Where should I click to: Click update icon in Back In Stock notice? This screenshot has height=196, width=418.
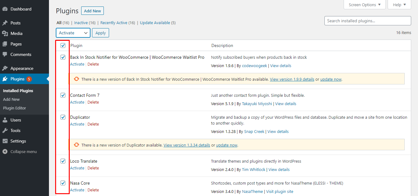[x=77, y=79]
